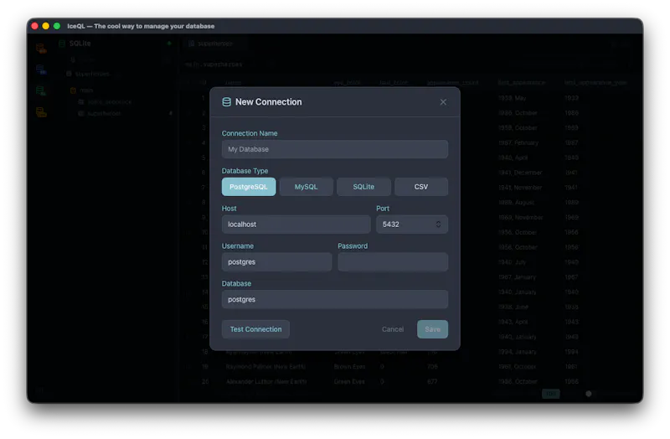Select PostgreSQL database type
The image size is (670, 439).
click(x=249, y=187)
